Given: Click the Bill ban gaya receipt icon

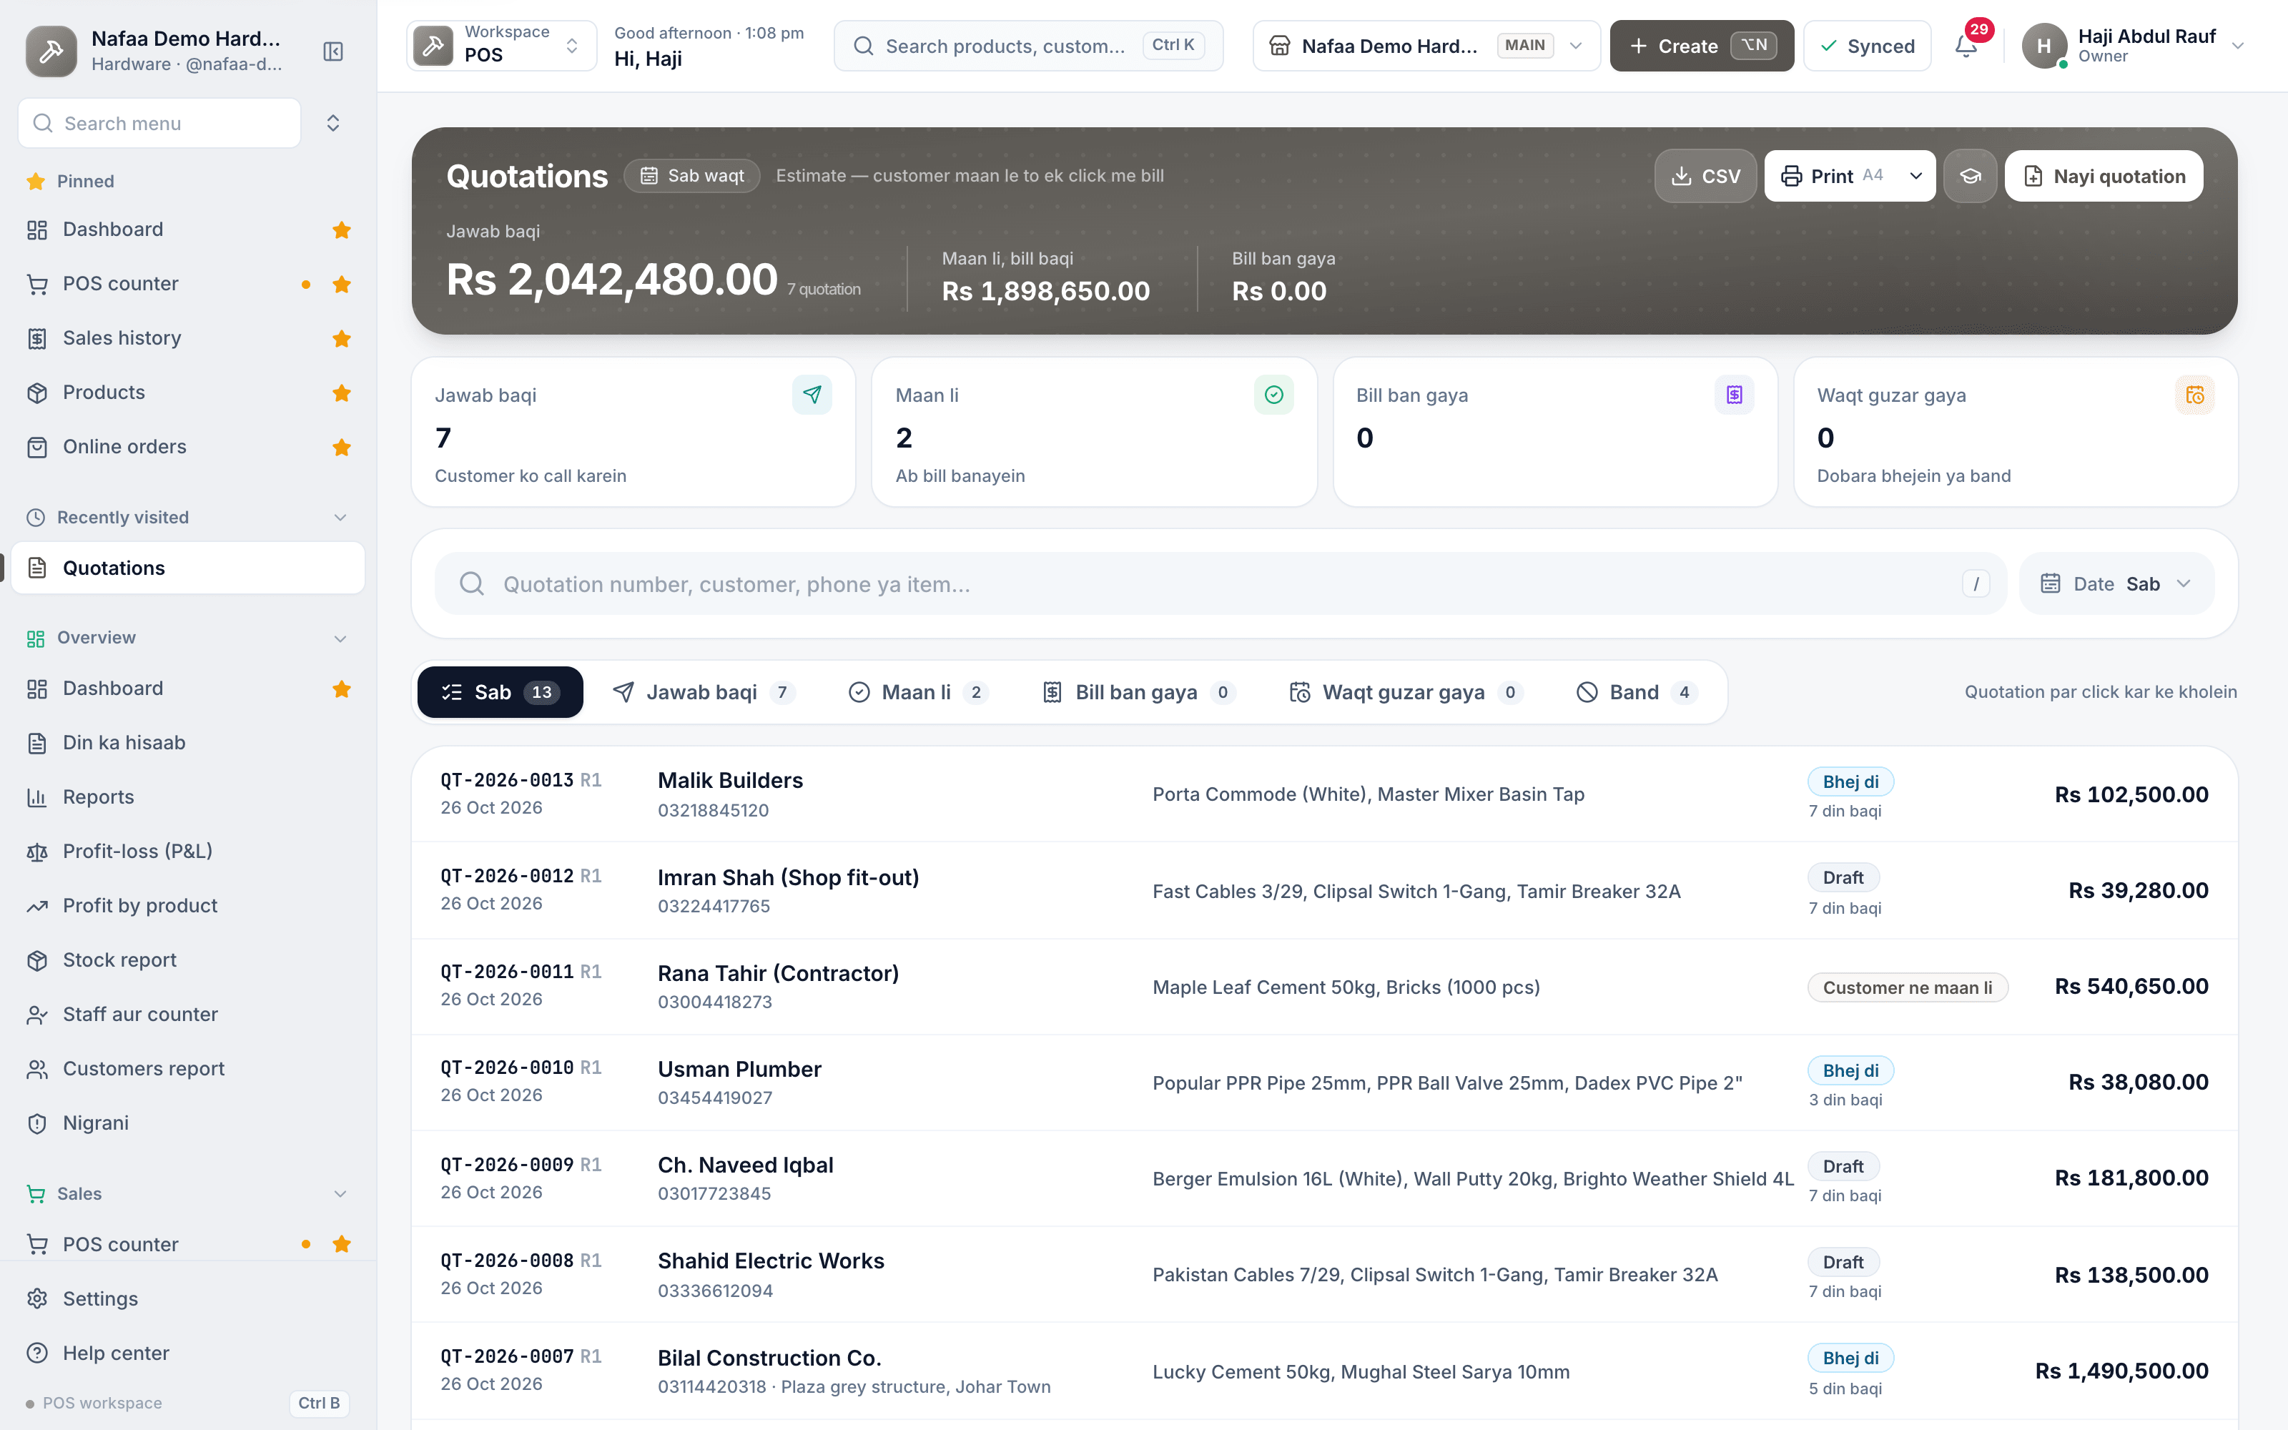Looking at the screenshot, I should (x=1734, y=395).
